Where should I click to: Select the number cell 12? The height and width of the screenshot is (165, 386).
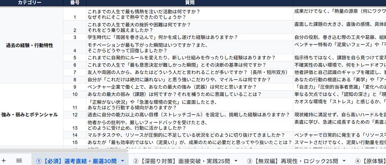tap(75, 115)
